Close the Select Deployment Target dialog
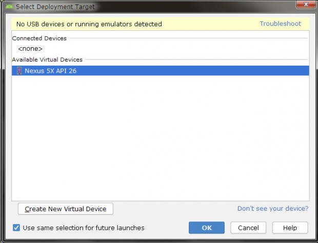Viewport: 318px width, 243px height. [307, 7]
